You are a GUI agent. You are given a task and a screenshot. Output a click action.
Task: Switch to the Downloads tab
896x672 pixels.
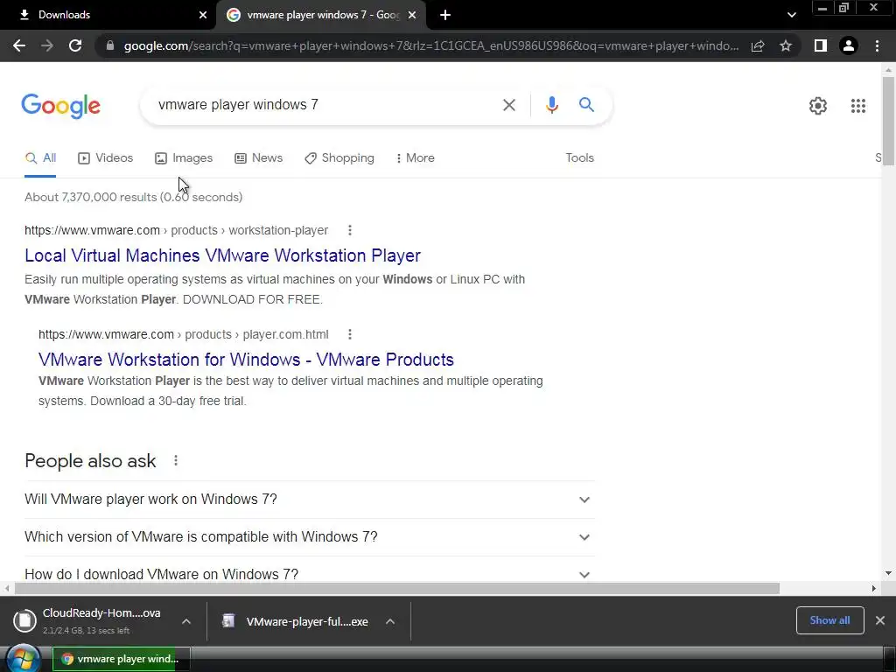[108, 15]
